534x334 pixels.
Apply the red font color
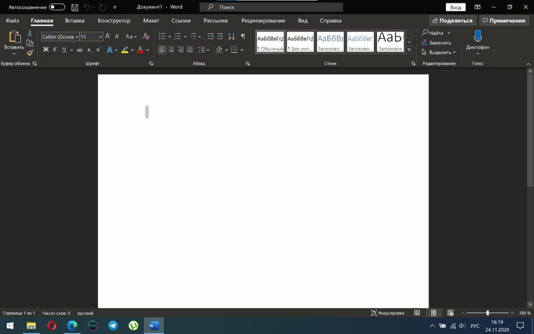tap(140, 50)
